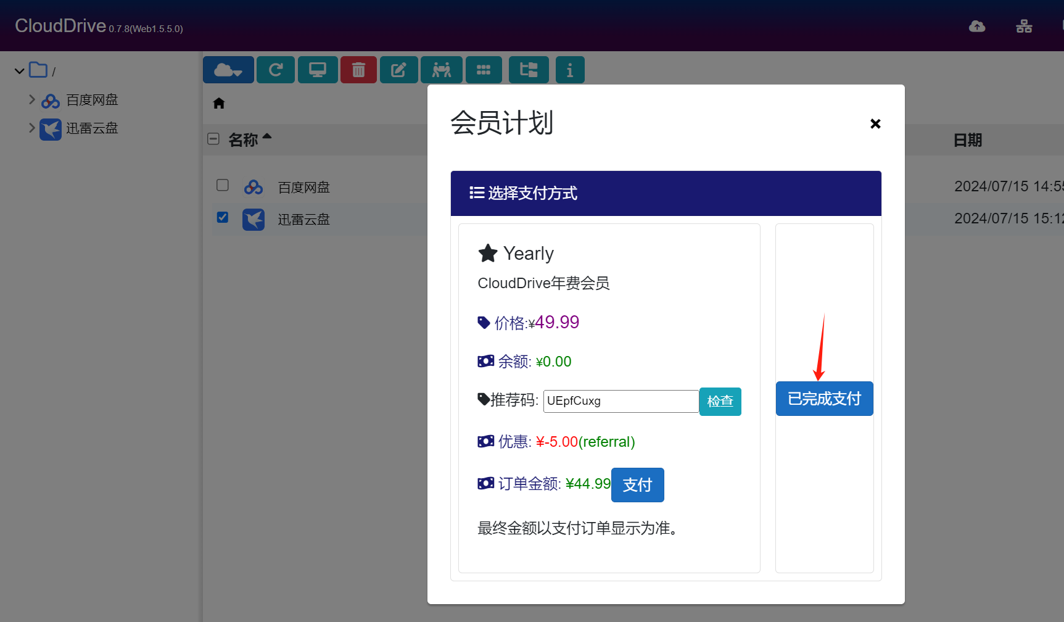Click the cloud upload icon in header
Image resolution: width=1064 pixels, height=622 pixels.
(x=977, y=26)
